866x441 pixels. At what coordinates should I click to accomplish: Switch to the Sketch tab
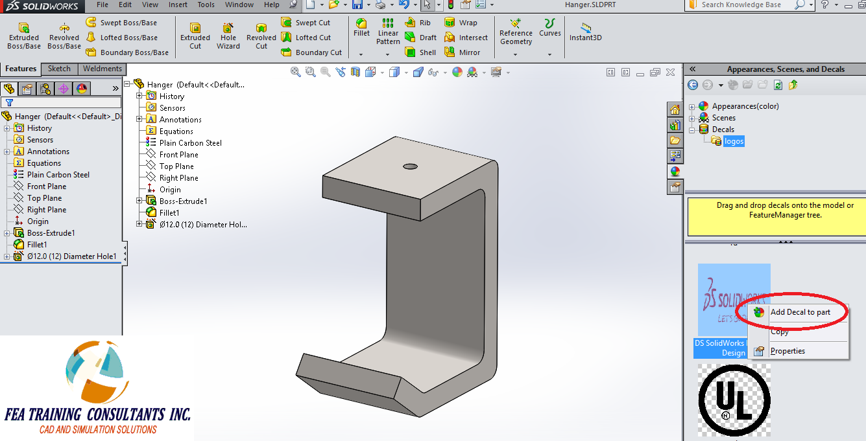pyautogui.click(x=59, y=68)
